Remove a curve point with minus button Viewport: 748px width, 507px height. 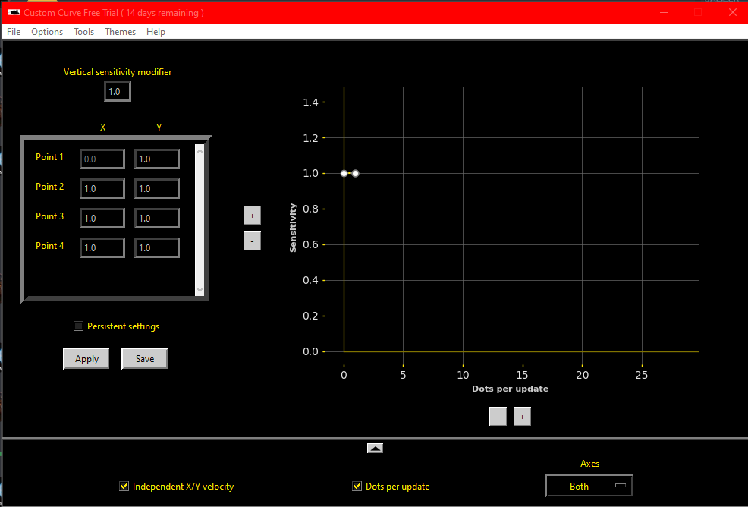click(x=252, y=241)
